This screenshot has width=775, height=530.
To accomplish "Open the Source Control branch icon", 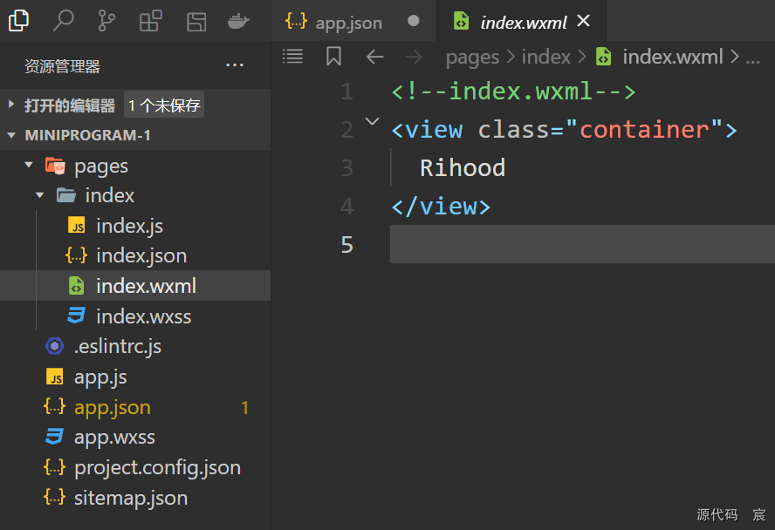I will (x=106, y=21).
